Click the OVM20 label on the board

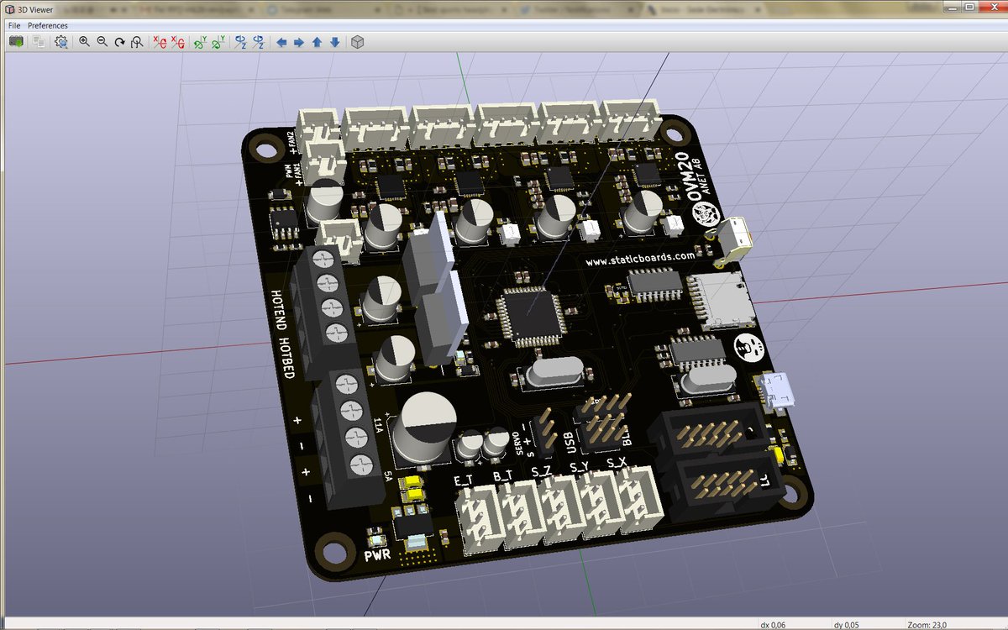pyautogui.click(x=682, y=178)
